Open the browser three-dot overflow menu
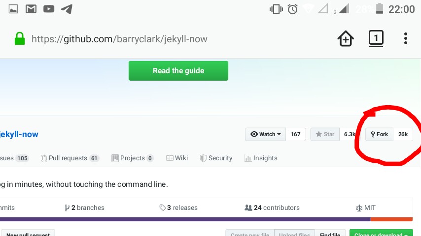 pos(405,38)
